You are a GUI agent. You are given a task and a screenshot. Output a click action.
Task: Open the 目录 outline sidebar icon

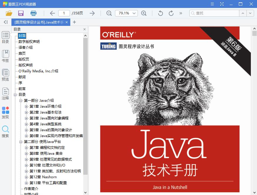coord(5,37)
